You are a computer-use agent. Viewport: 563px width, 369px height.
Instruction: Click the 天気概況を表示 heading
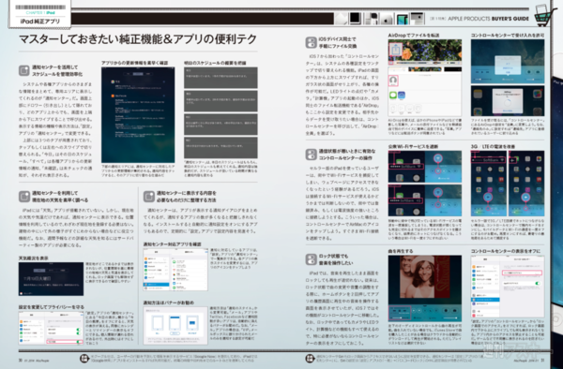point(34,258)
